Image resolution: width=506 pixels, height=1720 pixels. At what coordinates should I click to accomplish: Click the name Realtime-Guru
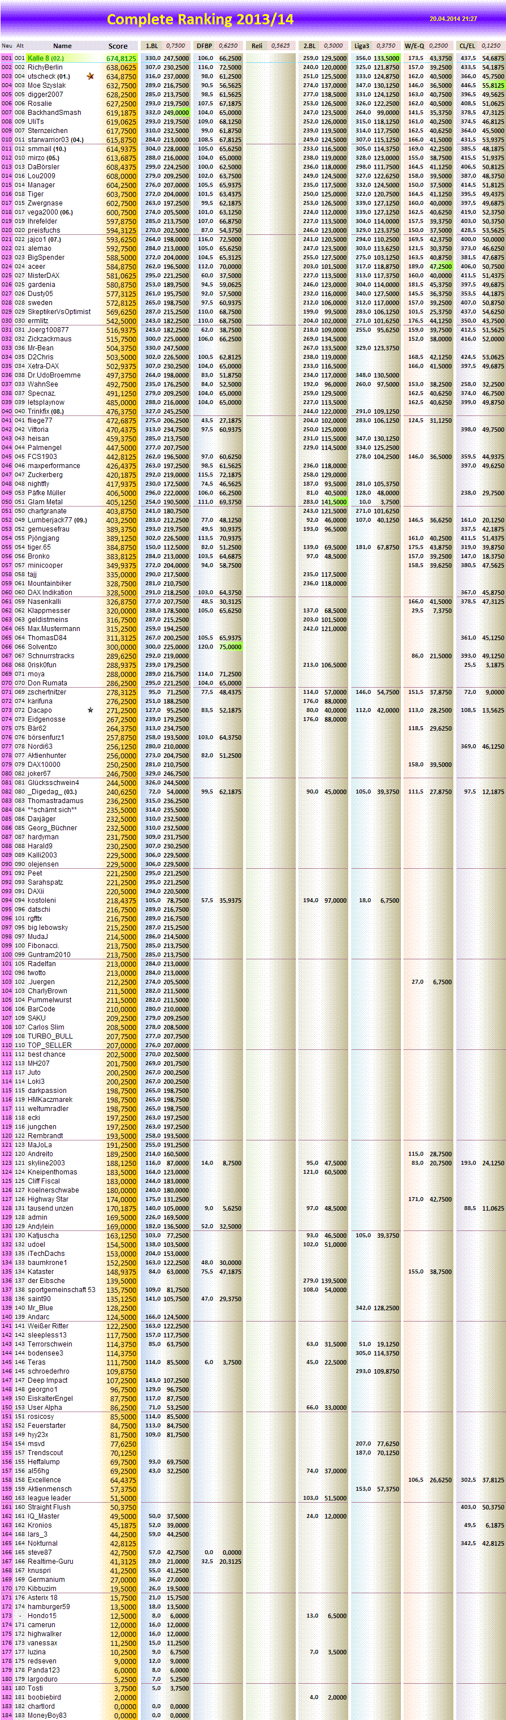pos(51,1561)
